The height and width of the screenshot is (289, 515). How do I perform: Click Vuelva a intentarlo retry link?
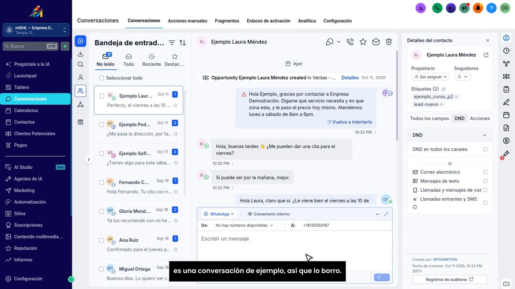(x=349, y=122)
